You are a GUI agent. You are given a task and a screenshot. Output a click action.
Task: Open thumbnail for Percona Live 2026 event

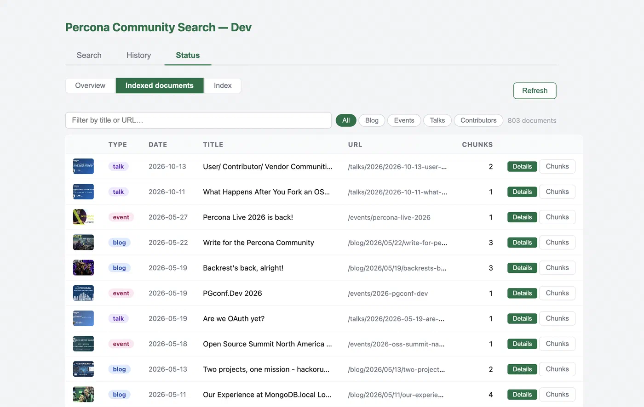83,217
